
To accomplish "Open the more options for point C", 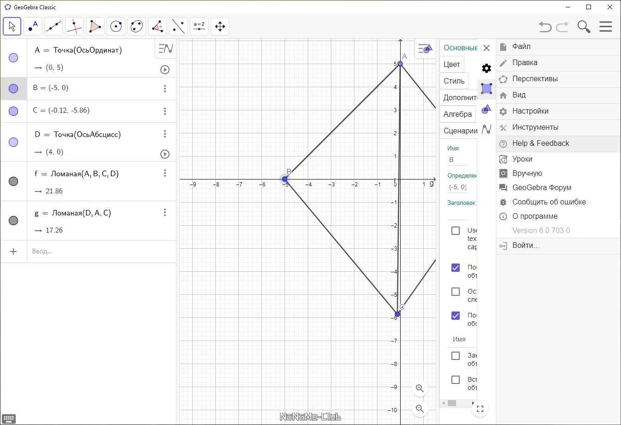I will tap(165, 111).
